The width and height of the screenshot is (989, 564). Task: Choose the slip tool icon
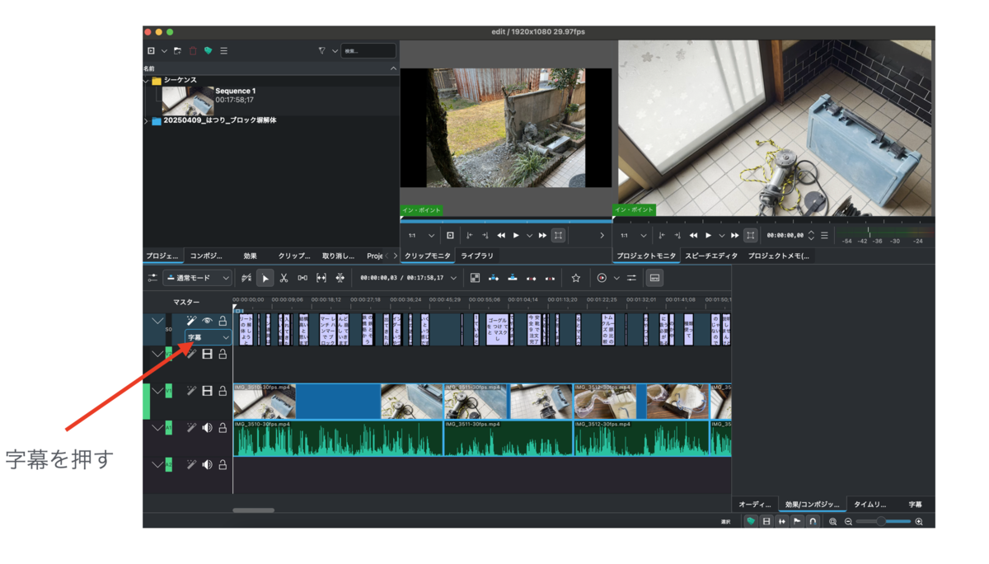tap(321, 279)
